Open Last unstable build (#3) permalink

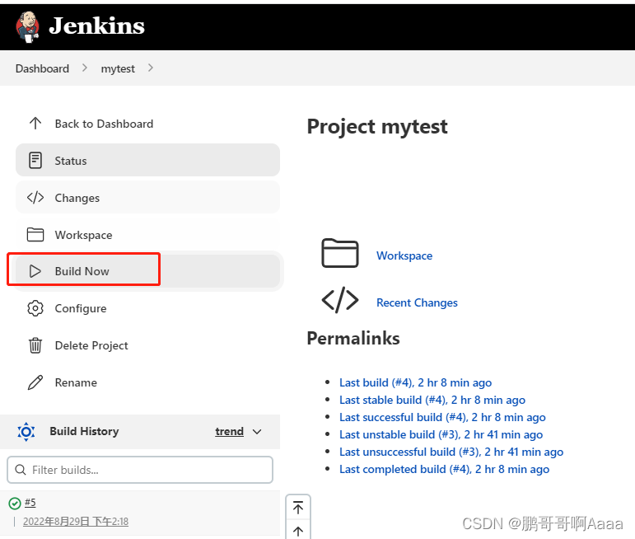[x=441, y=434]
